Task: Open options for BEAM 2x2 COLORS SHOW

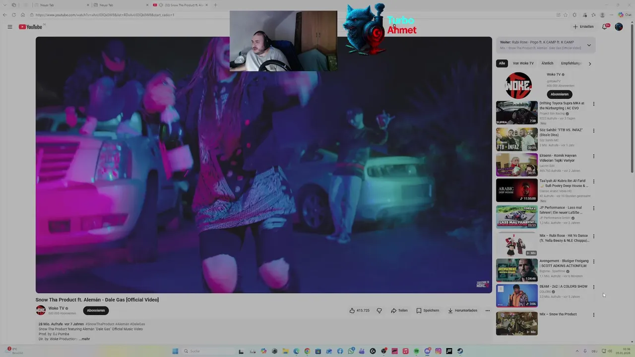Action: tap(594, 287)
